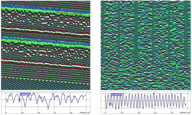This screenshot has height=115, width=192.
Task: Click the bottom endpoint of the vertical red line
Action: point(119,37)
